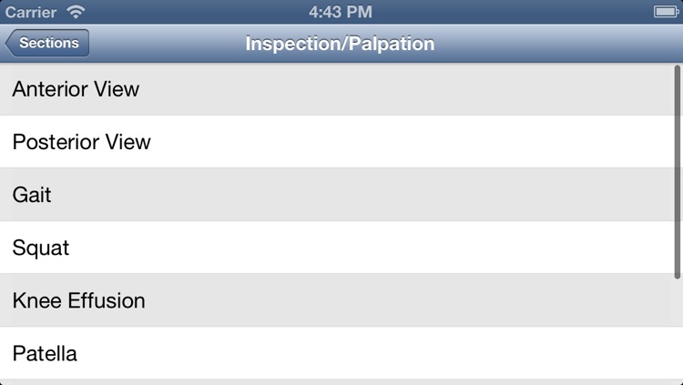Click the vertical scrollbar thumb
This screenshot has width=683, height=385.
(677, 172)
